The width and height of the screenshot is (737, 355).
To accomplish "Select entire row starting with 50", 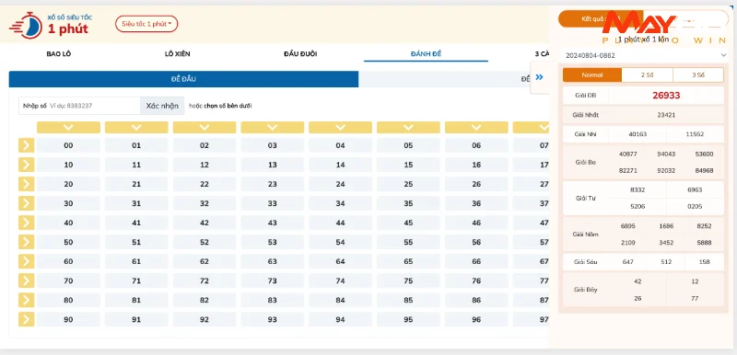I will pyautogui.click(x=27, y=242).
